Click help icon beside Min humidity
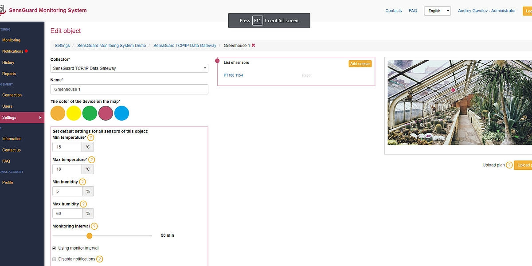The image size is (532, 266). tap(82, 182)
